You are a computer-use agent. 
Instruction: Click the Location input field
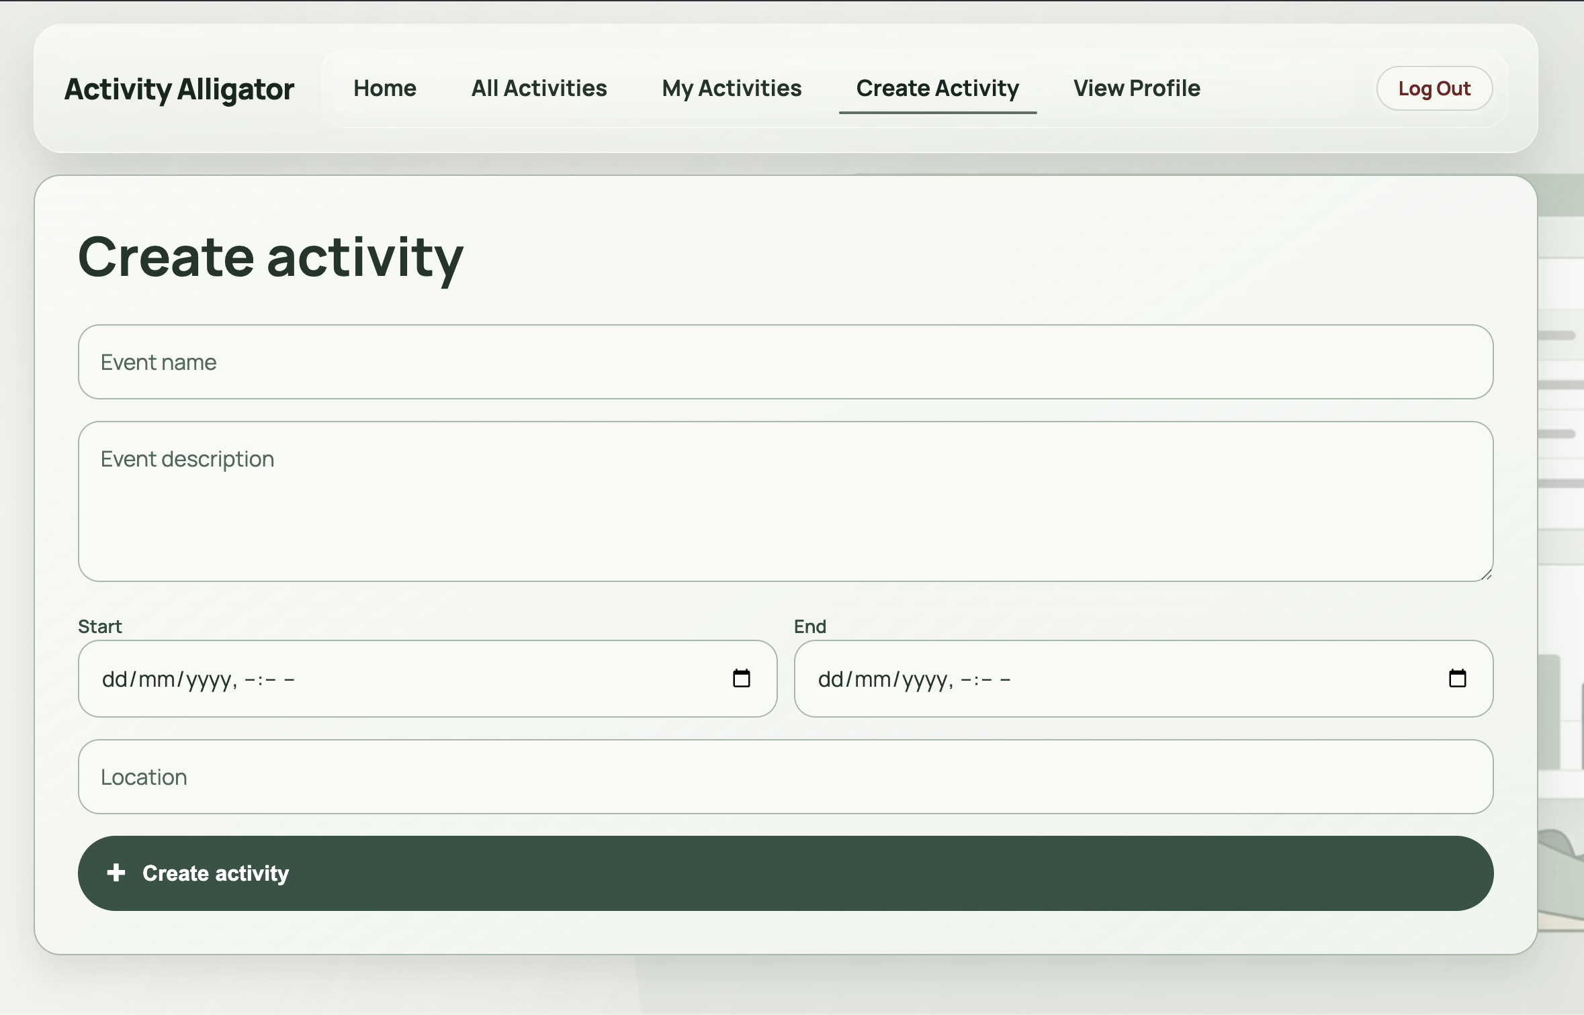coord(785,777)
